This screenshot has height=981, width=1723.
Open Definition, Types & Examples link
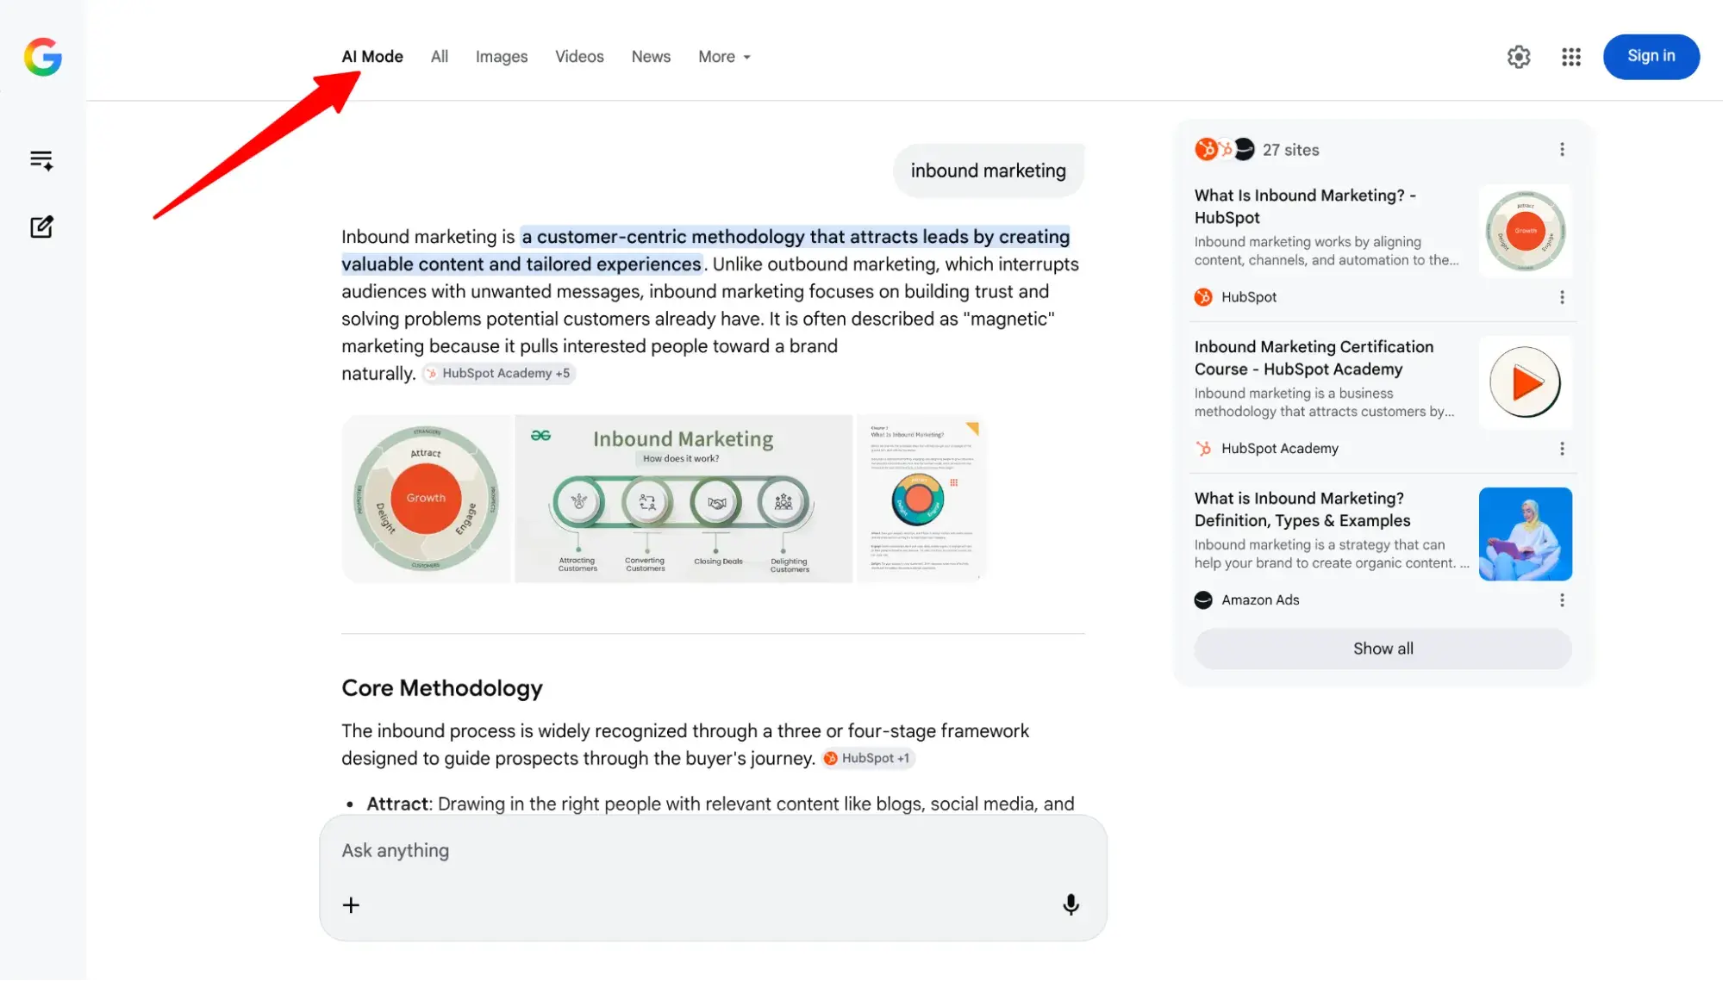(x=1302, y=510)
